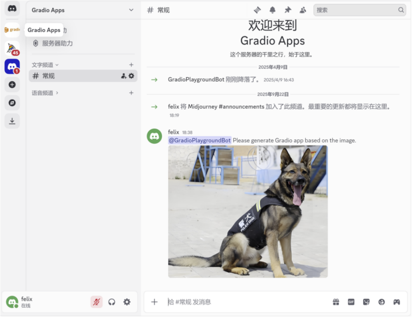Image resolution: width=412 pixels, height=317 pixels.
Task: Open the server with 45 notifications
Action: pos(12,48)
